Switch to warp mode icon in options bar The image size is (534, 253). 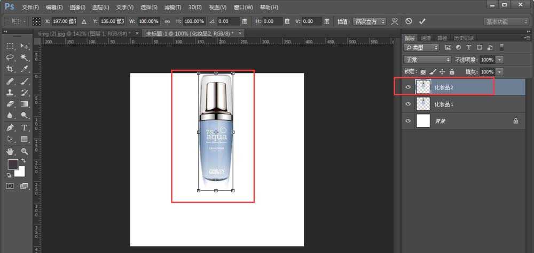pos(395,21)
